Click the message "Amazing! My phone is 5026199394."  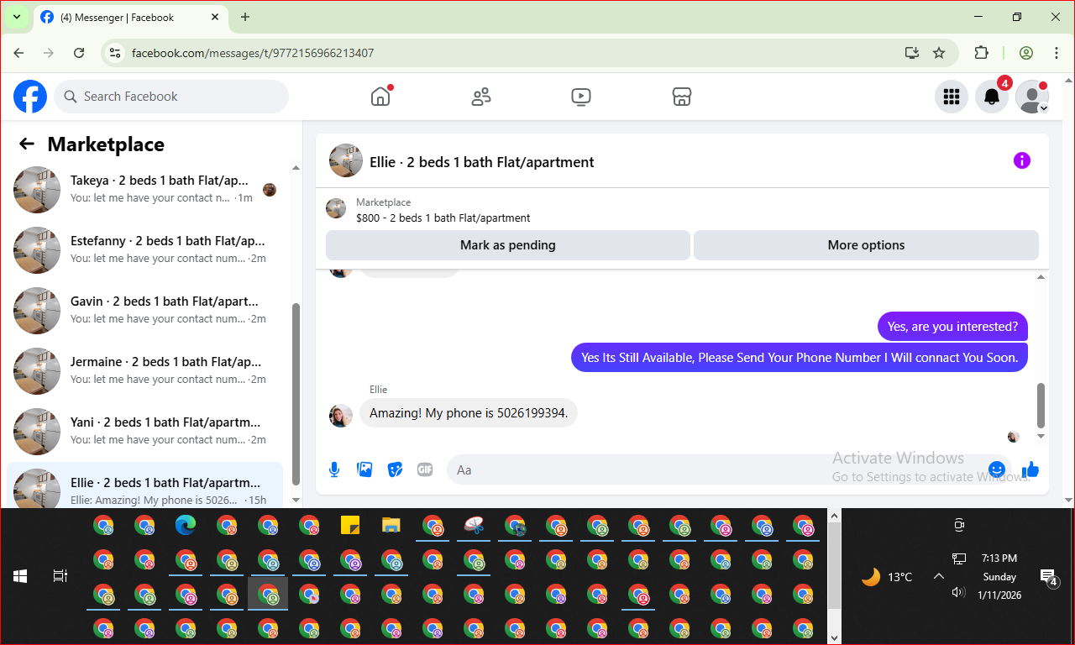pos(469,413)
